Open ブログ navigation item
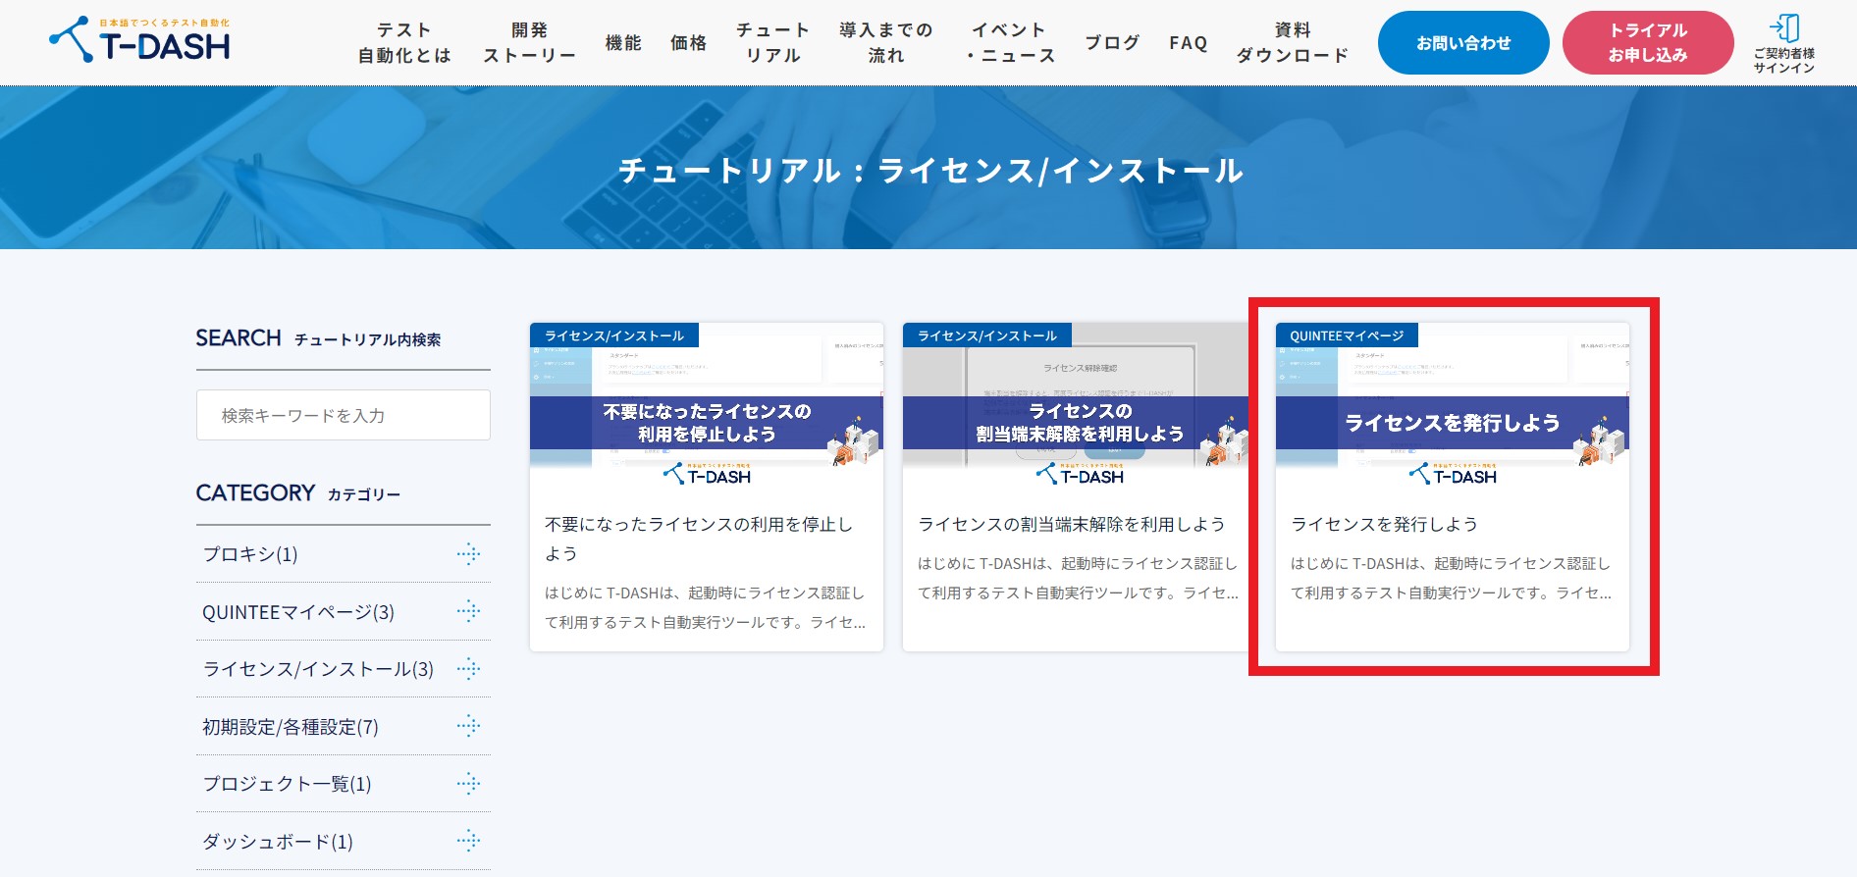1857x877 pixels. pos(1112,43)
